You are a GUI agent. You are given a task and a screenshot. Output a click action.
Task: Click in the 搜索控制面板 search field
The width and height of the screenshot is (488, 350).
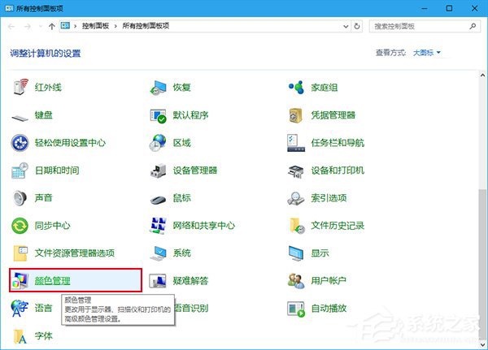coord(425,26)
